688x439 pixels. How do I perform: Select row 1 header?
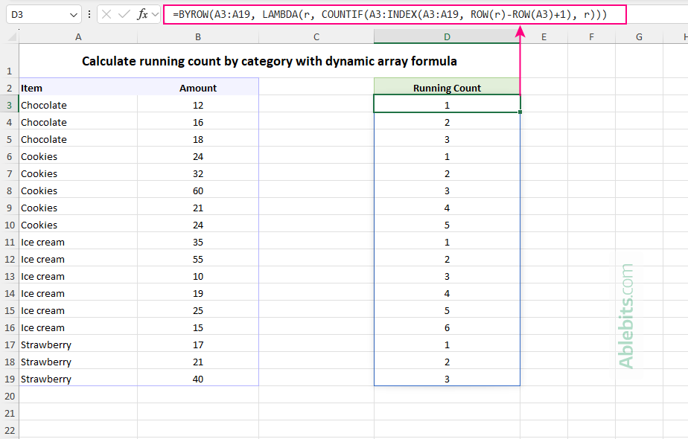click(x=9, y=61)
